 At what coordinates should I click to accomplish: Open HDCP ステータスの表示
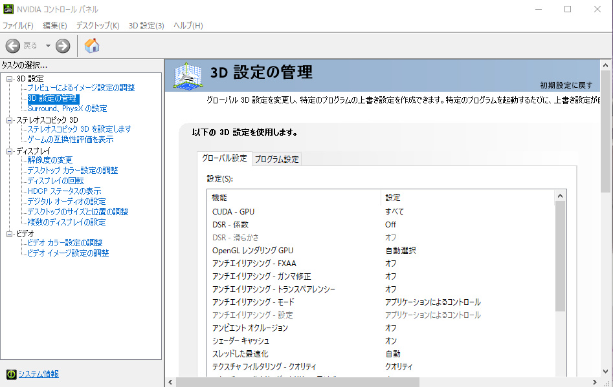tap(65, 191)
